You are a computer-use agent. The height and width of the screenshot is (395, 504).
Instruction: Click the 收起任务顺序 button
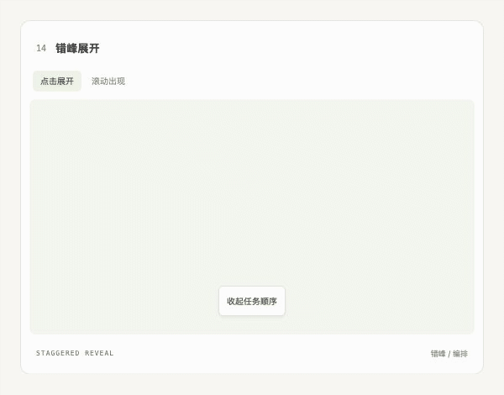coord(252,301)
